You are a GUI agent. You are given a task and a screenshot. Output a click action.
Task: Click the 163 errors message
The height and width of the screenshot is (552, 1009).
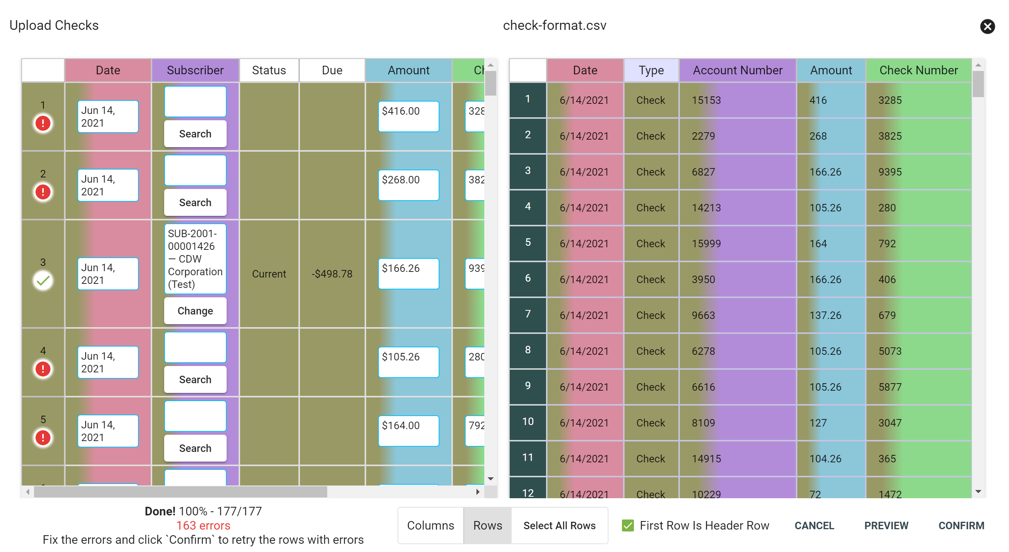click(203, 525)
